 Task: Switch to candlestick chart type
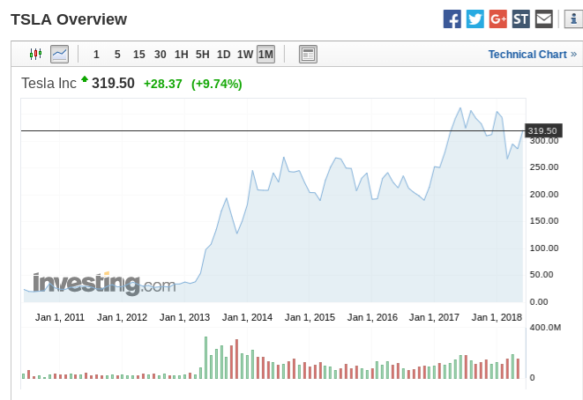[35, 55]
